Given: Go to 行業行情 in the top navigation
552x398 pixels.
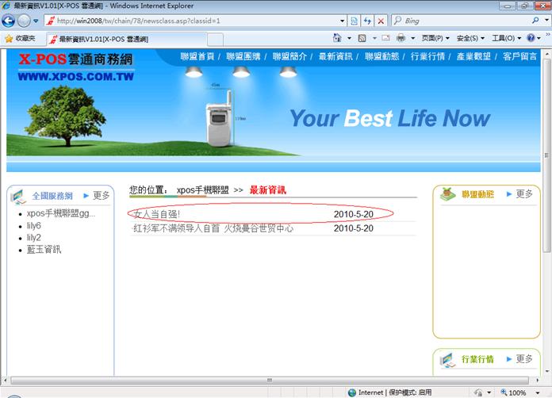Looking at the screenshot, I should pyautogui.click(x=427, y=57).
